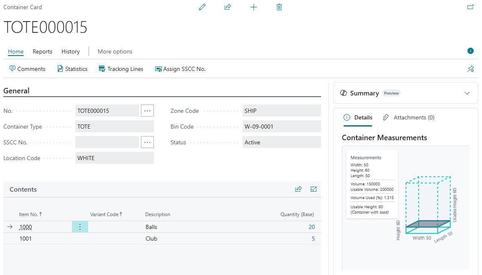
Task: Click the quantity 20 for Balls
Action: pyautogui.click(x=311, y=227)
